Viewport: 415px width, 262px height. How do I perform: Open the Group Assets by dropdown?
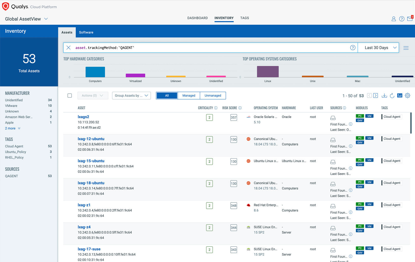pos(131,96)
